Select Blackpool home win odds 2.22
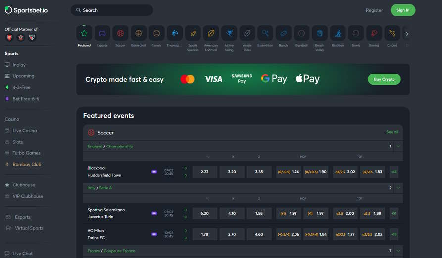 coord(205,172)
